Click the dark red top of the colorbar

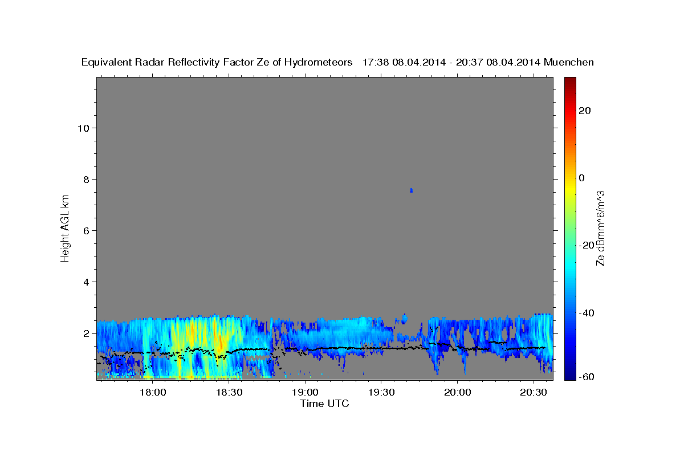click(570, 83)
